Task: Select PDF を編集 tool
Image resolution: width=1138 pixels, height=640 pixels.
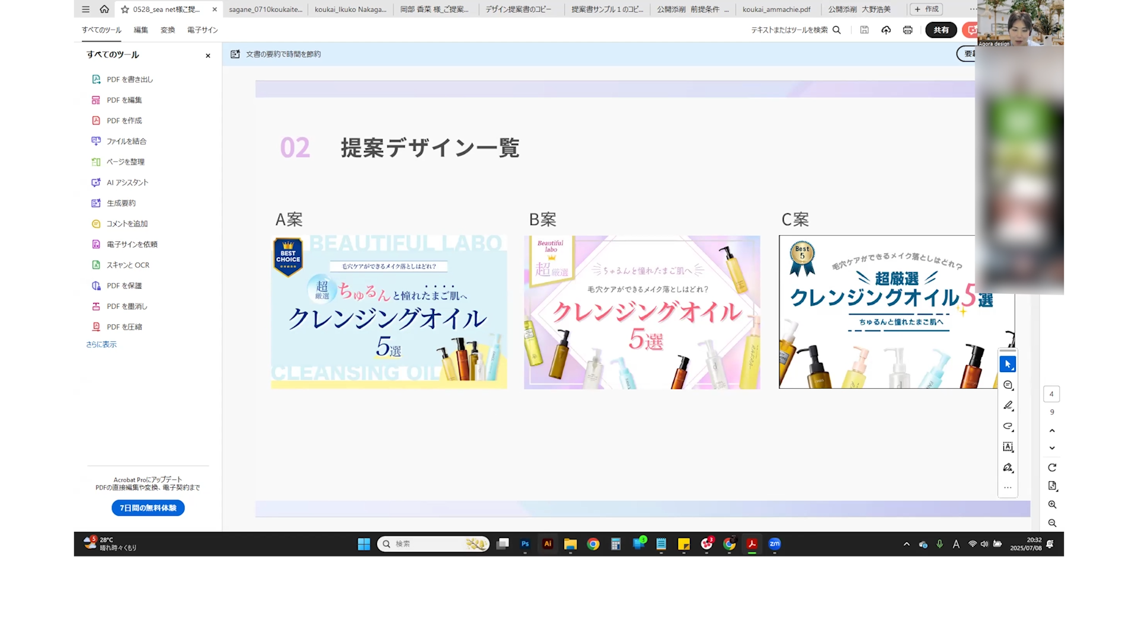Action: pyautogui.click(x=124, y=100)
